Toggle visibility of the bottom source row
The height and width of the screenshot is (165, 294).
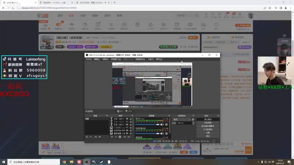(x=127, y=133)
